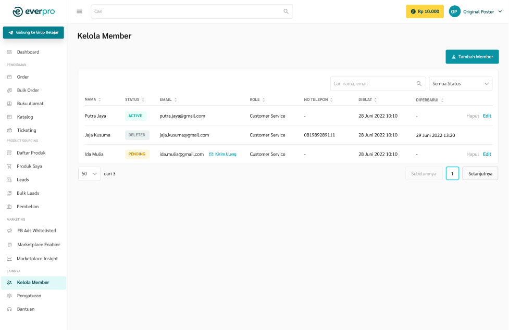Click the PENDING status badge
The height and width of the screenshot is (330, 509).
[137, 154]
